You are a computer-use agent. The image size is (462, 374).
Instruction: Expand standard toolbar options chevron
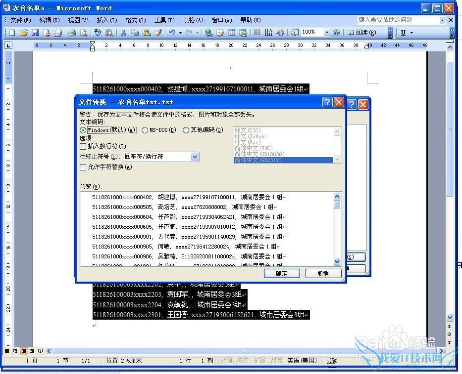click(390, 33)
